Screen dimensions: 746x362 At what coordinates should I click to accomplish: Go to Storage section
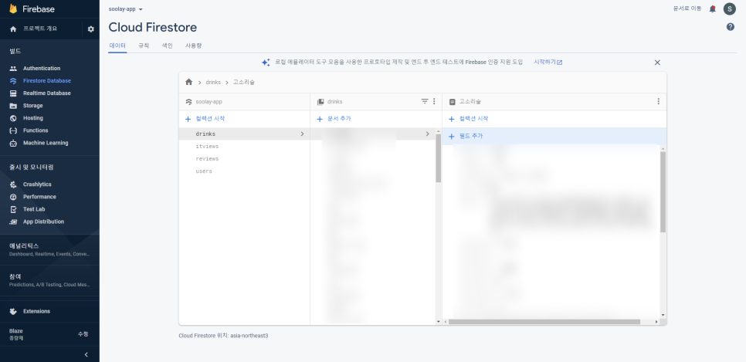pos(33,106)
